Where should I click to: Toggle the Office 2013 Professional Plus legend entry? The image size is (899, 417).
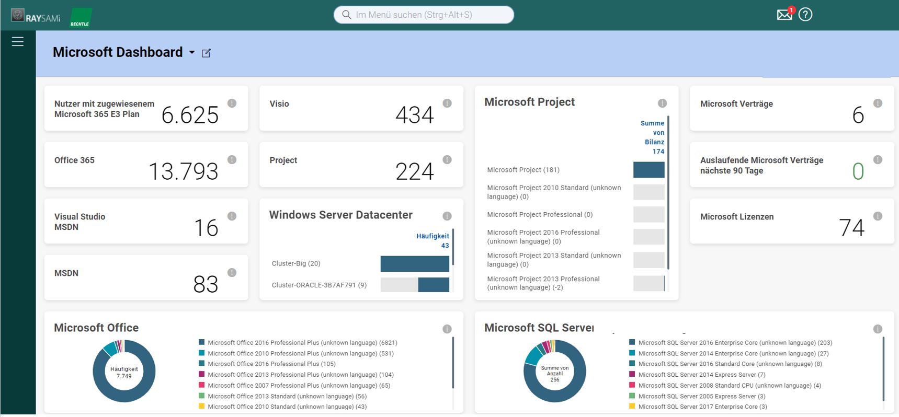300,375
